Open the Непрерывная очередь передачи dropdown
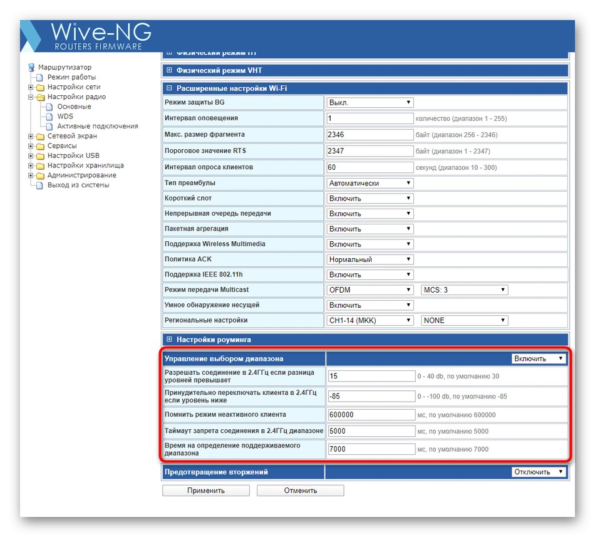Screen dimensions: 595x537 [370, 214]
